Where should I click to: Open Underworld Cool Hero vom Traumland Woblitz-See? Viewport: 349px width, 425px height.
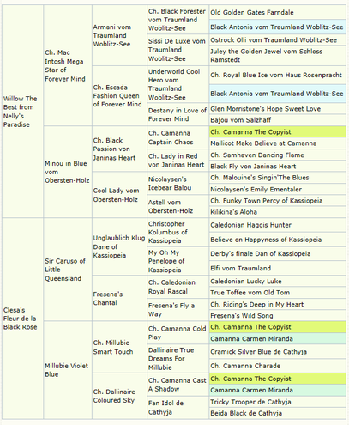coord(174,84)
